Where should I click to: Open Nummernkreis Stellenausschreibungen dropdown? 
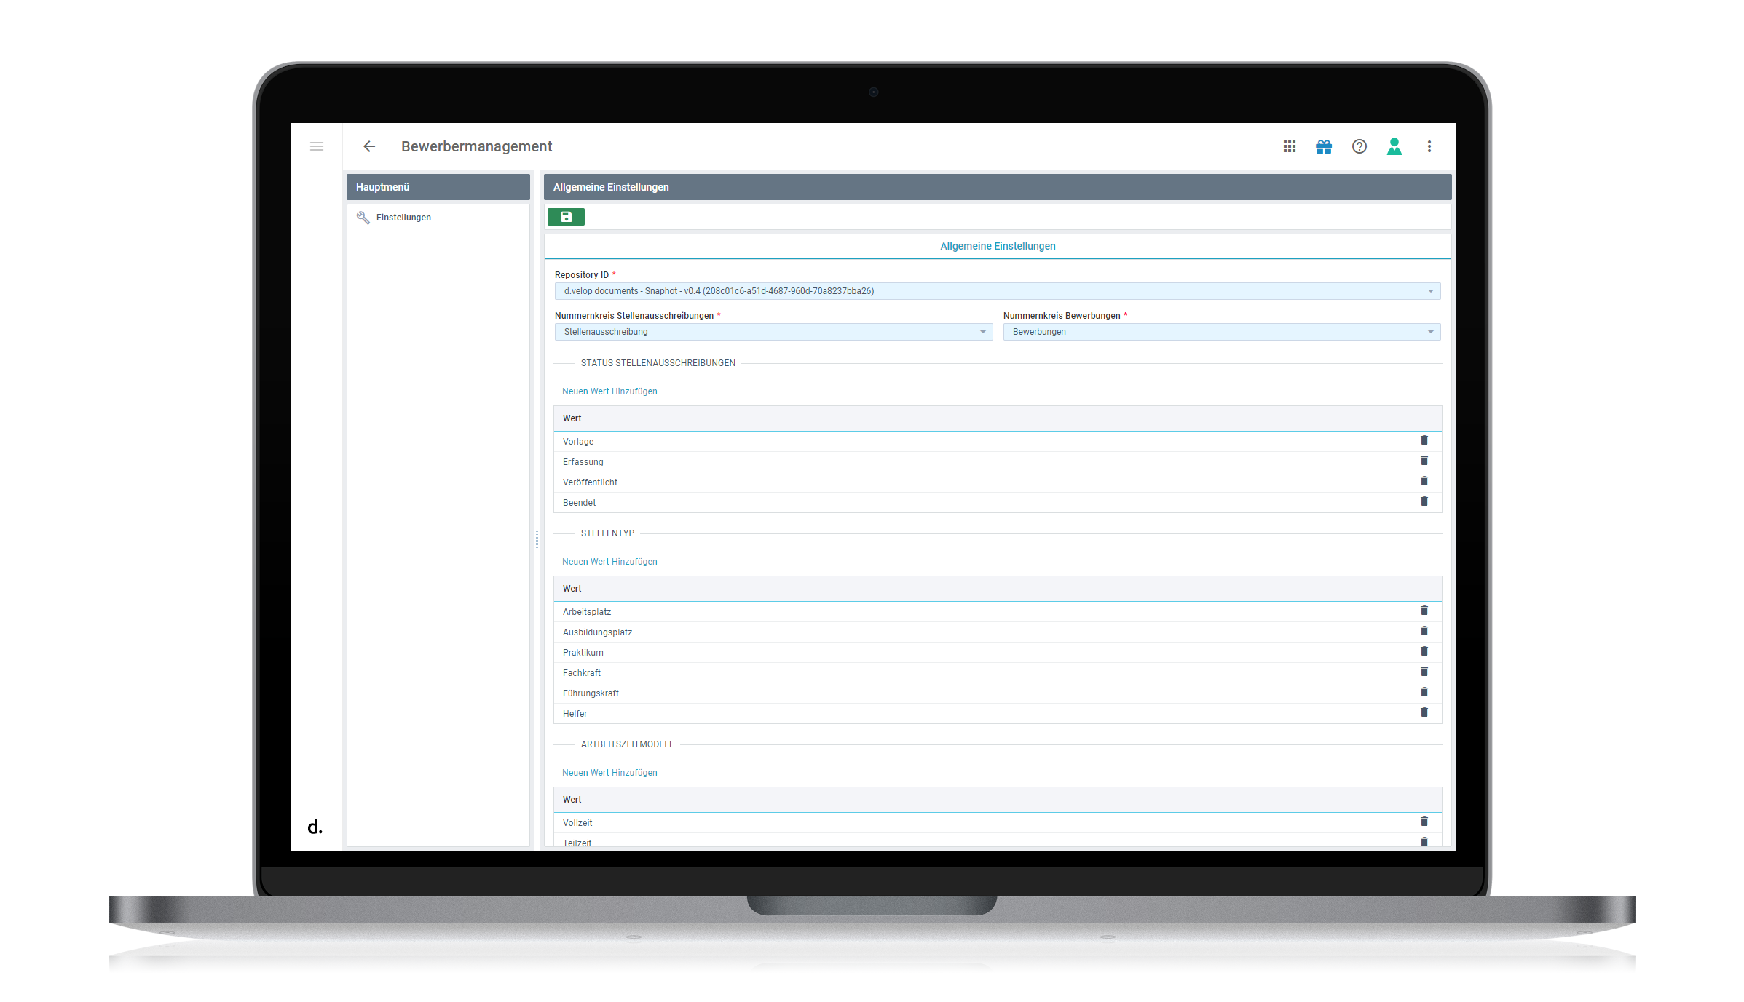click(773, 332)
